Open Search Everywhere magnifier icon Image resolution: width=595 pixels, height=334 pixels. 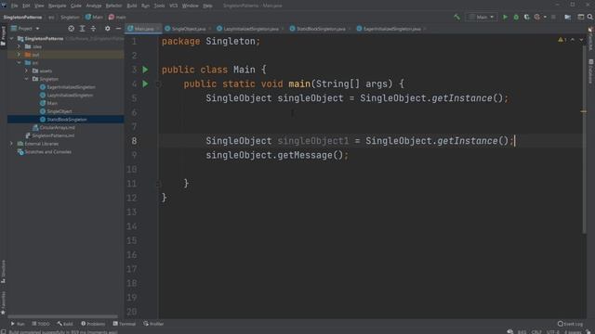click(x=590, y=17)
